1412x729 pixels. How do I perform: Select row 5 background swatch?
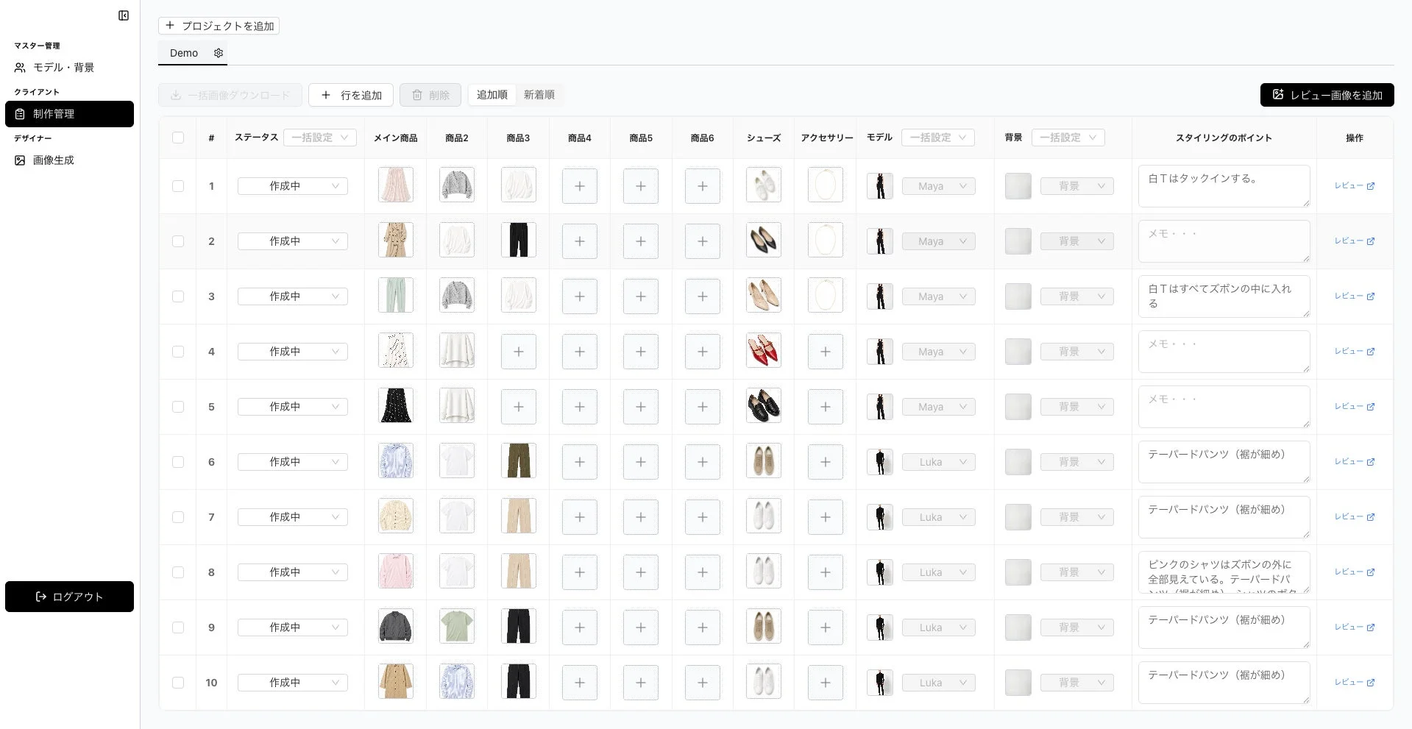click(1018, 407)
